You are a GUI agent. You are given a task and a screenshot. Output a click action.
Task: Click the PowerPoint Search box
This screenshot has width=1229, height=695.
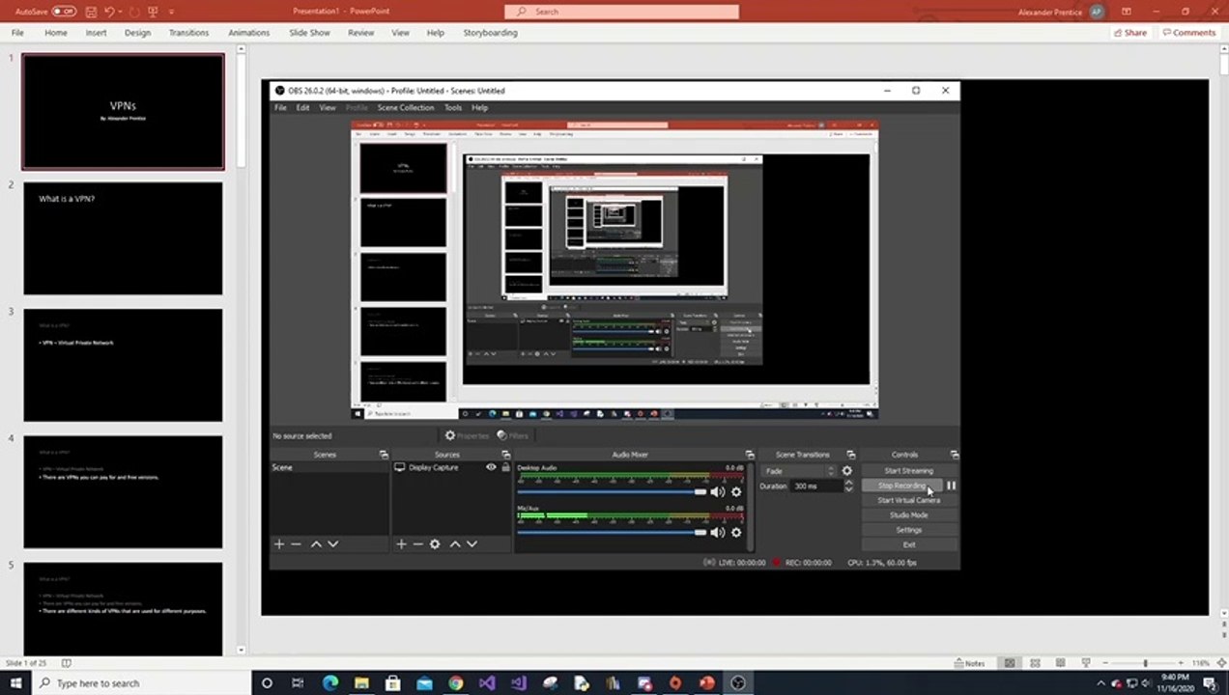(621, 12)
